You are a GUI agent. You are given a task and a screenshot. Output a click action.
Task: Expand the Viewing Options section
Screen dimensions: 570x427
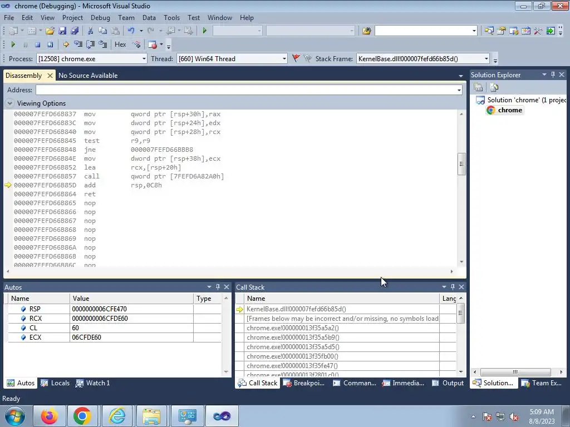10,103
